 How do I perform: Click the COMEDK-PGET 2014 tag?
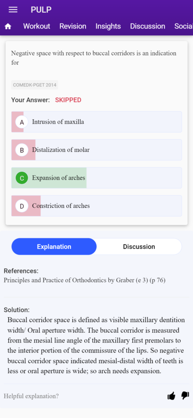click(35, 85)
